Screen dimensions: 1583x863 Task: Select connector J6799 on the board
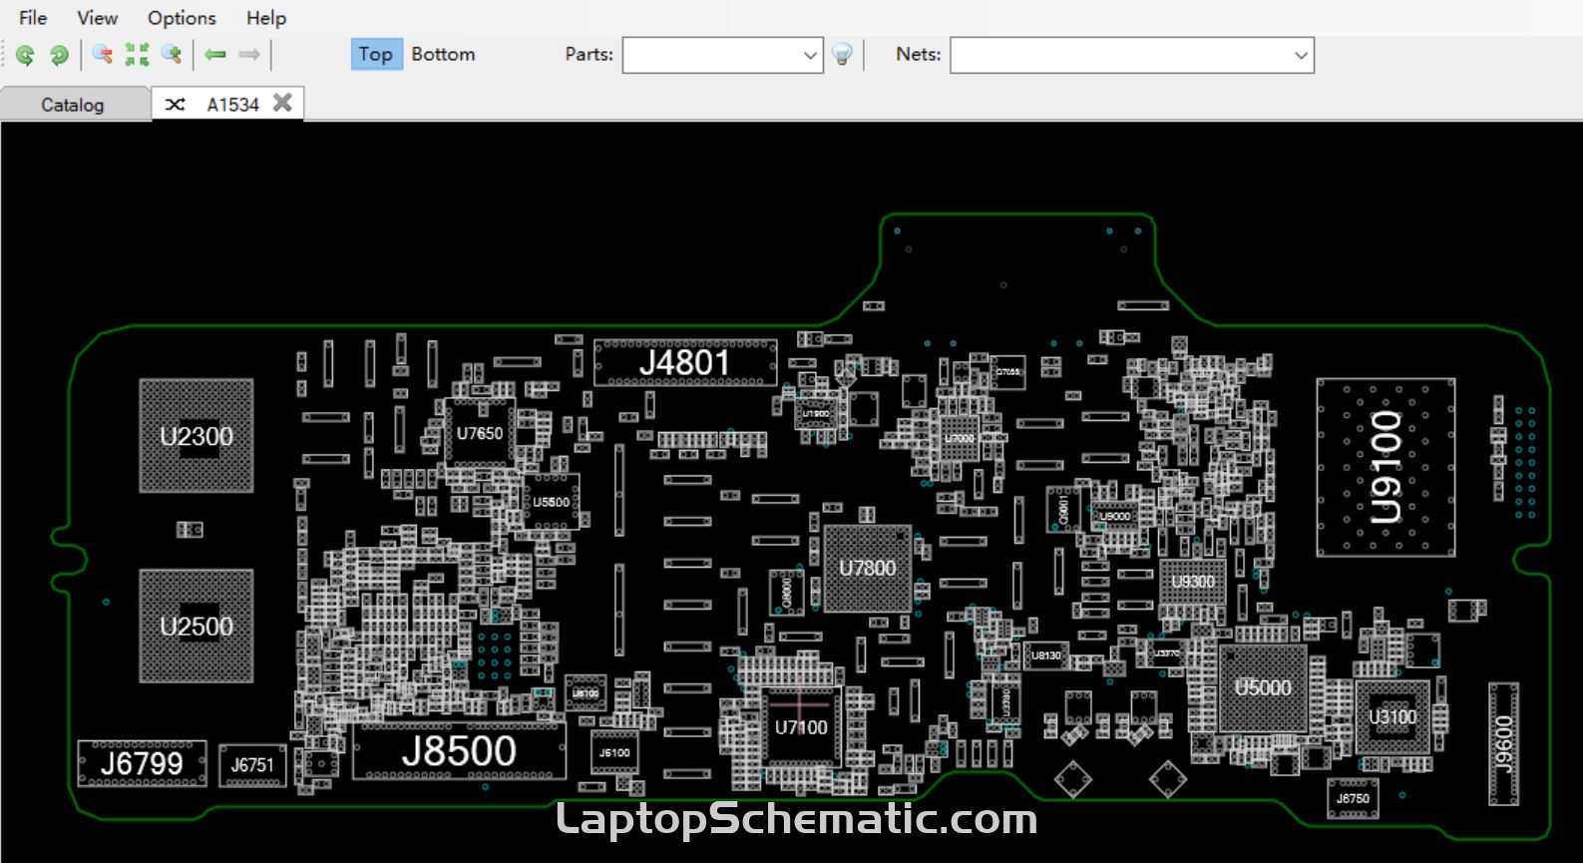(x=142, y=764)
